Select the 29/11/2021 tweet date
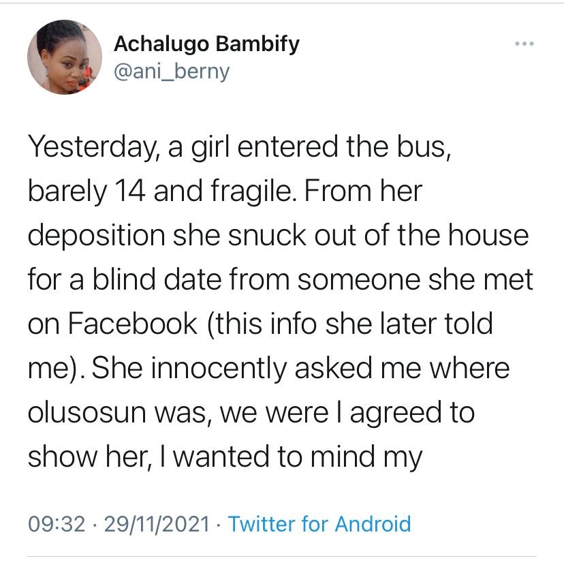The height and width of the screenshot is (571, 564). coord(157,524)
